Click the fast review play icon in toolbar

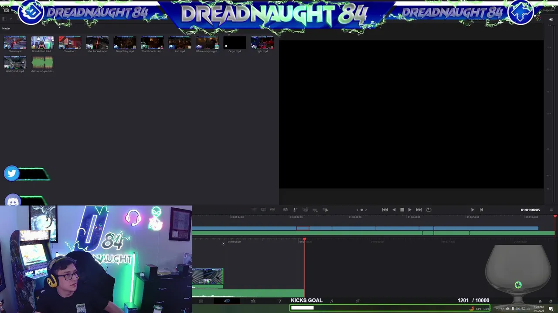325,210
